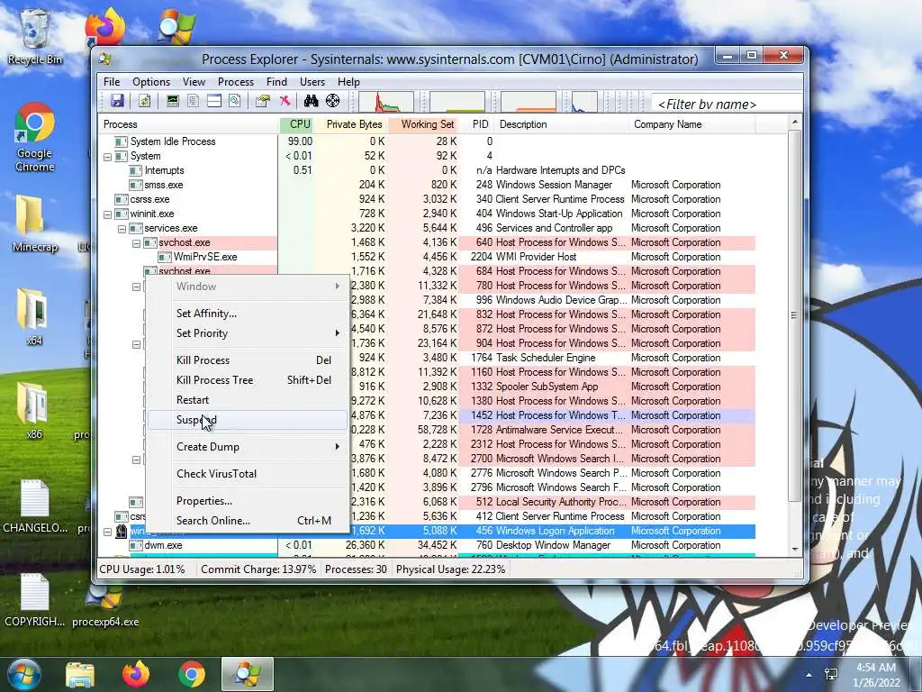
Task: Select the Google Chrome desktop shortcut
Action: click(x=35, y=138)
